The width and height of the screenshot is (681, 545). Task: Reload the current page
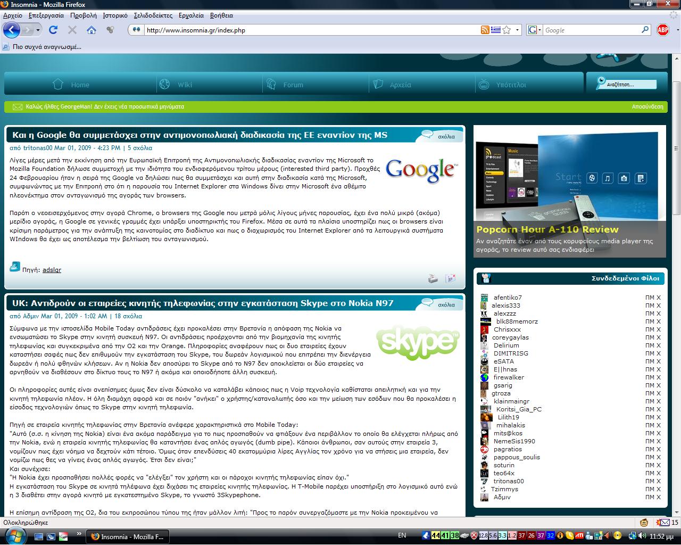click(x=53, y=30)
